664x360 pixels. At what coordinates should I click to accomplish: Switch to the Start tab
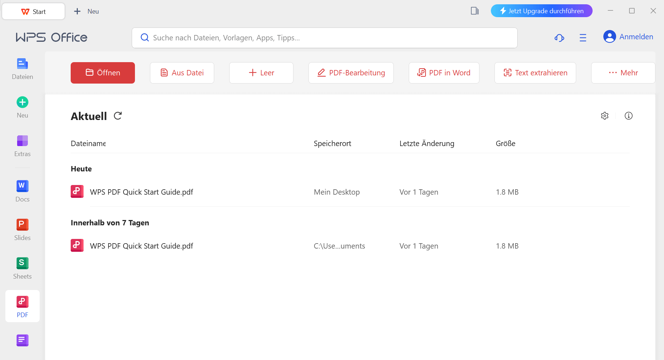34,11
